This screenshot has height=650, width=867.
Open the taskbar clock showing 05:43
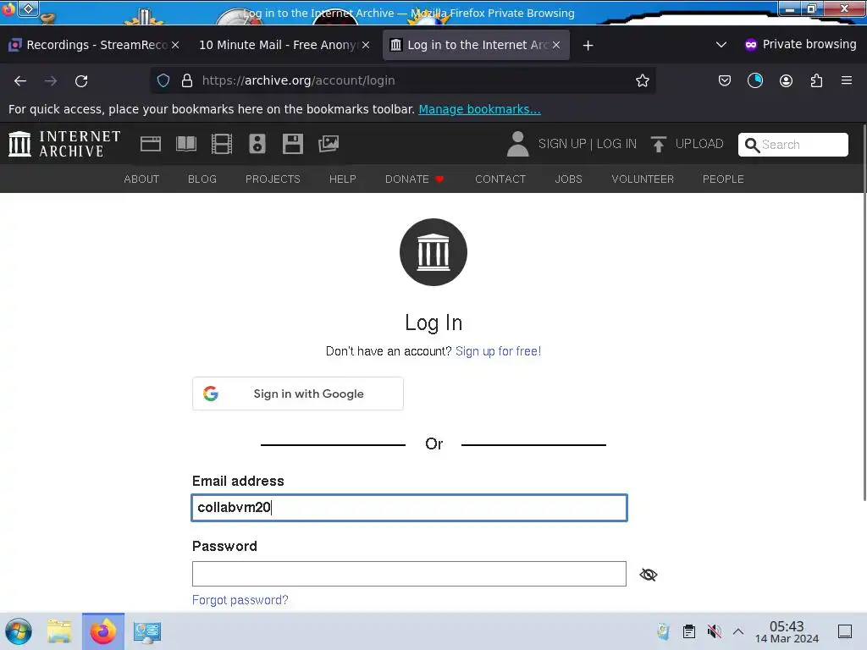tap(787, 631)
